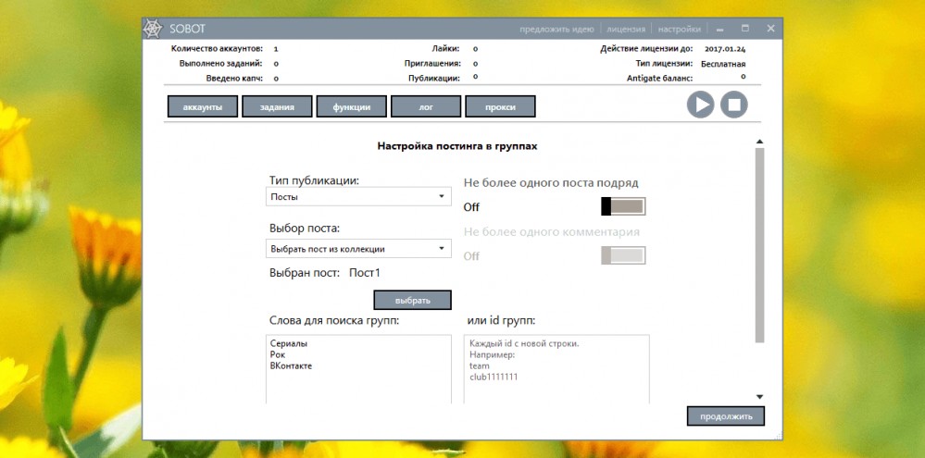The image size is (925, 458).
Task: Go to the 'прокси' tab
Action: tap(500, 106)
